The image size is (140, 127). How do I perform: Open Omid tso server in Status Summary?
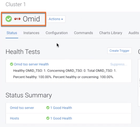22,108
